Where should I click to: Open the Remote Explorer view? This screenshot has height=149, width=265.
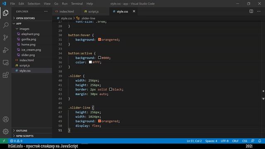coord(5,62)
